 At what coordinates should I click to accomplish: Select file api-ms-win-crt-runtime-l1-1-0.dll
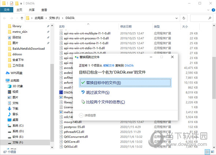[86, 43]
